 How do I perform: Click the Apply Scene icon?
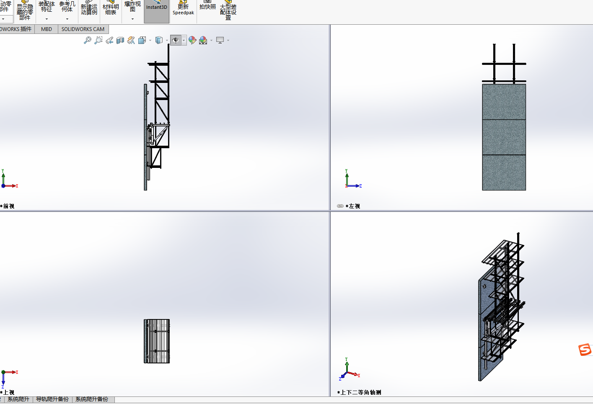(x=203, y=40)
